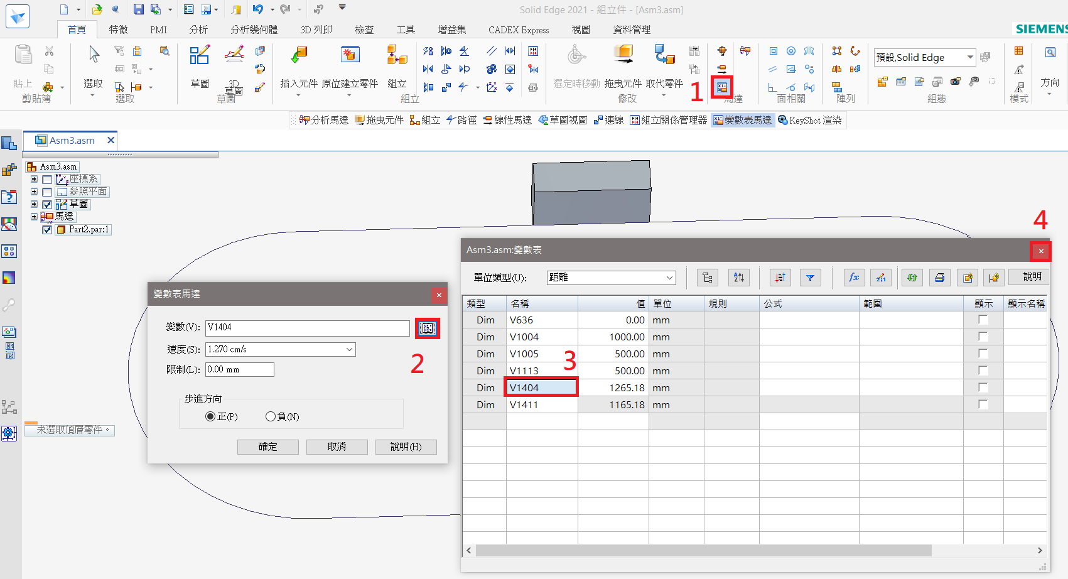Open the Features ribbon tab
The image size is (1068, 579).
(118, 30)
